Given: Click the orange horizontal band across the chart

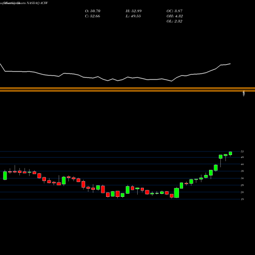Looking at the screenshot, I should (x=127, y=90).
